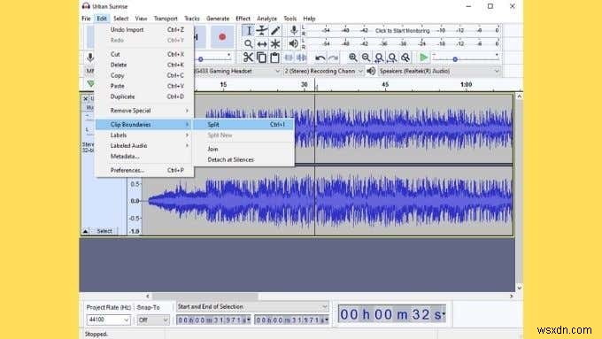Image resolution: width=602 pixels, height=339 pixels.
Task: Click the Fit Selection to Width icon
Action: tap(379, 58)
